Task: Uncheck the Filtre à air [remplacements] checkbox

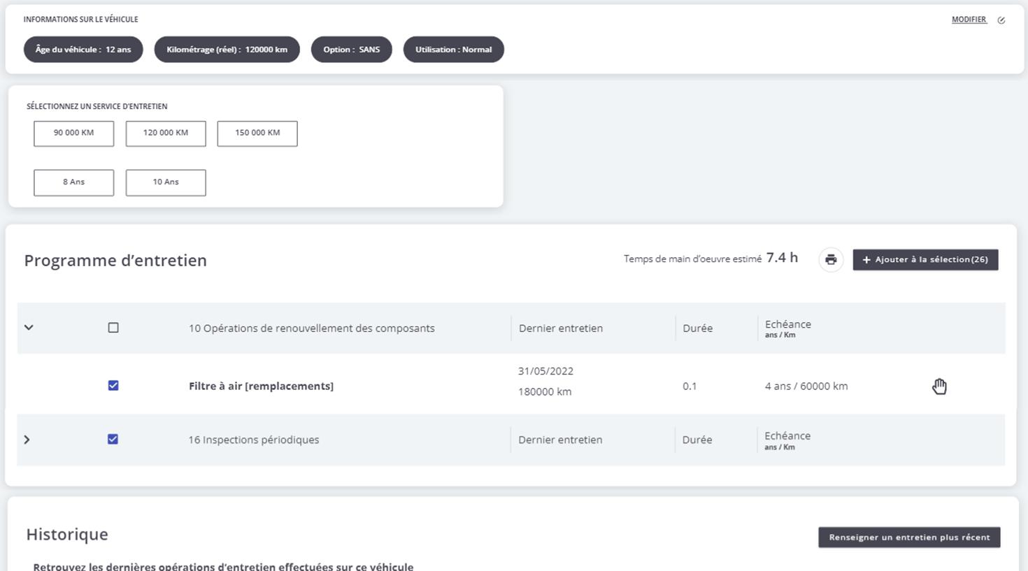Action: [x=113, y=386]
